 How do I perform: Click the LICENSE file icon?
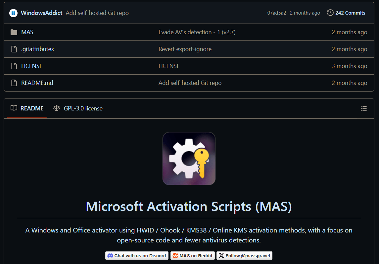click(x=14, y=66)
